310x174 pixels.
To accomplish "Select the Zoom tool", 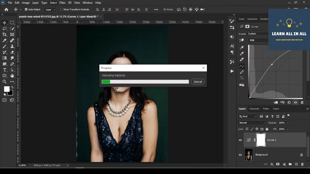I will tap(4, 82).
